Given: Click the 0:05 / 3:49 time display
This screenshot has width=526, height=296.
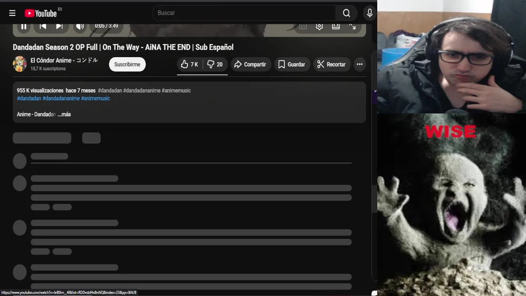Looking at the screenshot, I should click(106, 25).
